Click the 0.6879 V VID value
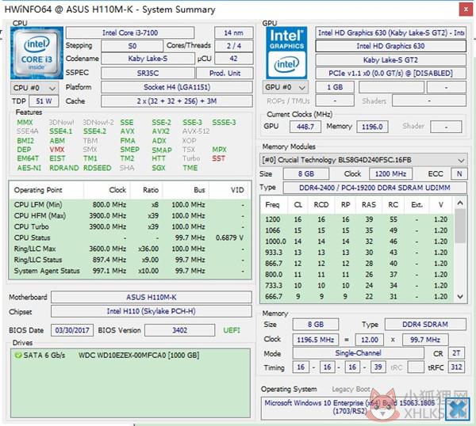The image size is (476, 426). tap(229, 238)
